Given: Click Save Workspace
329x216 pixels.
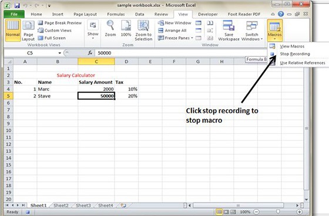Looking at the screenshot, I should pyautogui.click(x=229, y=31).
